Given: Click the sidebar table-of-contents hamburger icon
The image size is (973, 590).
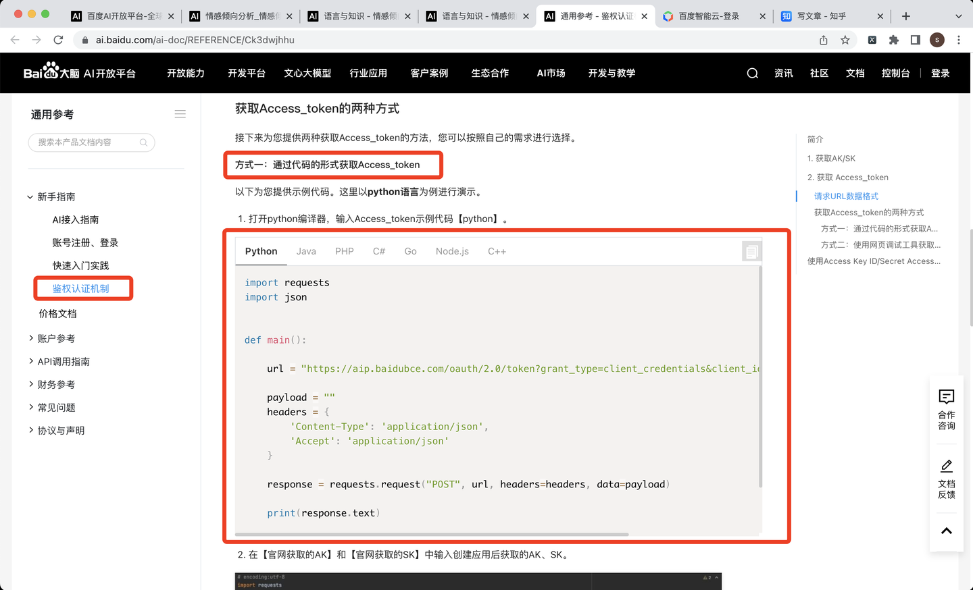Looking at the screenshot, I should (180, 113).
